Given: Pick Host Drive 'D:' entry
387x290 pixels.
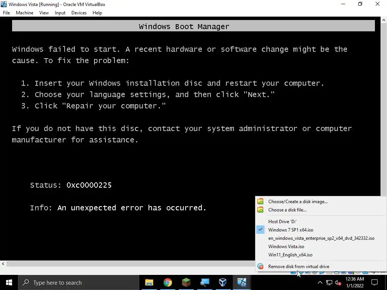Looking at the screenshot, I should click(321, 221).
